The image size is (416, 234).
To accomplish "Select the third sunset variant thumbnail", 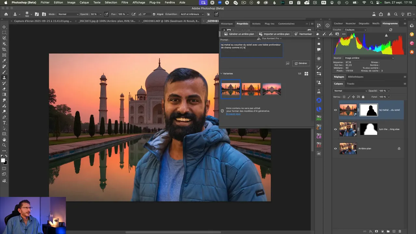I will coord(272,89).
